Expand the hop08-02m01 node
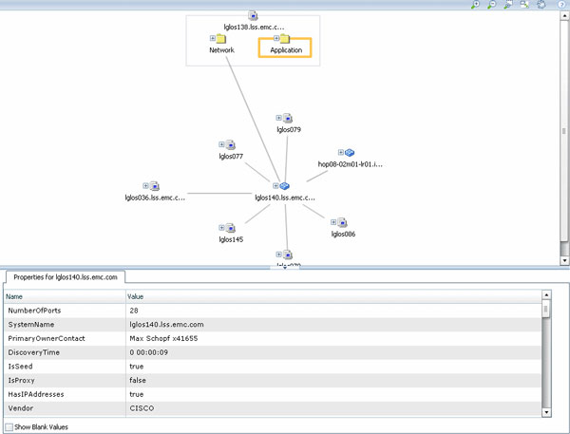 tap(341, 152)
